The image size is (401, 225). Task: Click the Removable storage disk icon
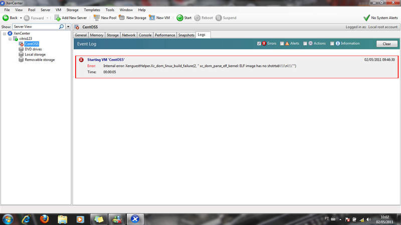tap(21, 59)
